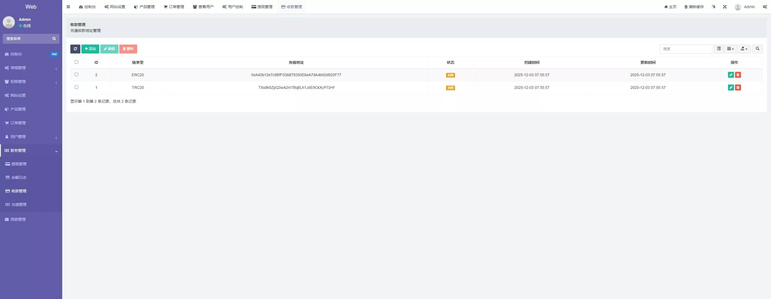
Task: Click the language switch icon in top bar
Action: pyautogui.click(x=713, y=7)
